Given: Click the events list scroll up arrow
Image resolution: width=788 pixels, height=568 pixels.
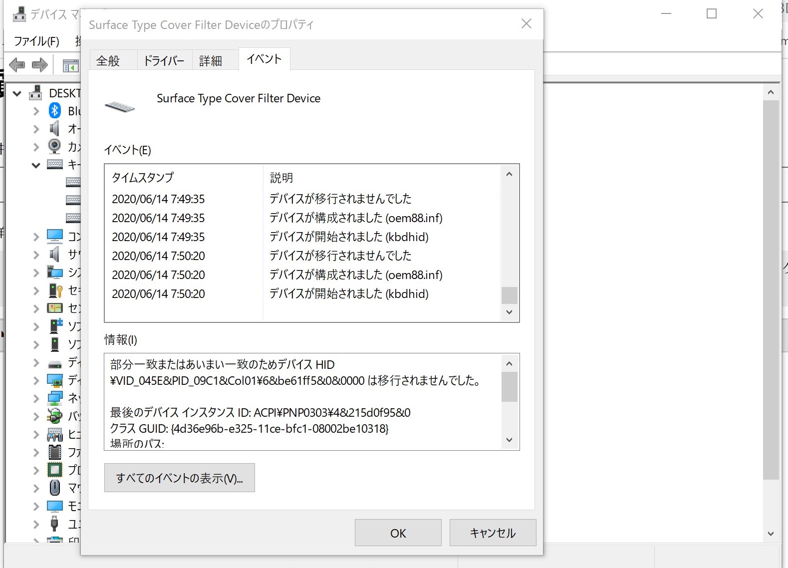Looking at the screenshot, I should point(509,174).
